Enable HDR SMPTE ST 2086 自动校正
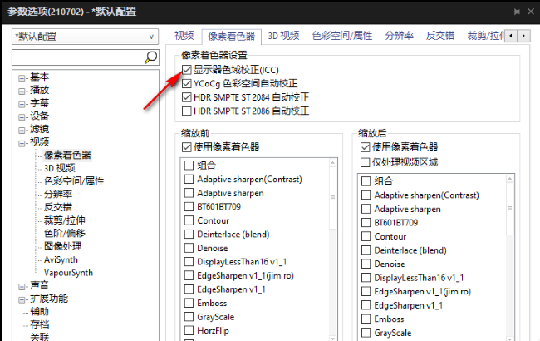Screen dimensions: 540x341 (187, 110)
